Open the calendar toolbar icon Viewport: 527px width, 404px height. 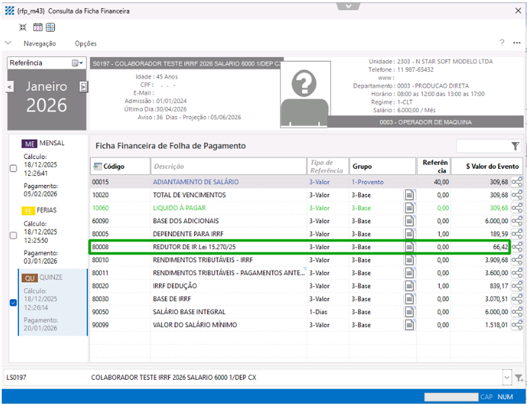(x=37, y=27)
